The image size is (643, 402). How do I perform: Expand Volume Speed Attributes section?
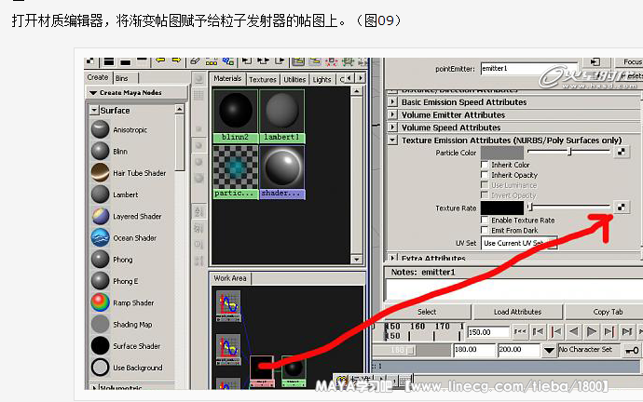pos(392,127)
